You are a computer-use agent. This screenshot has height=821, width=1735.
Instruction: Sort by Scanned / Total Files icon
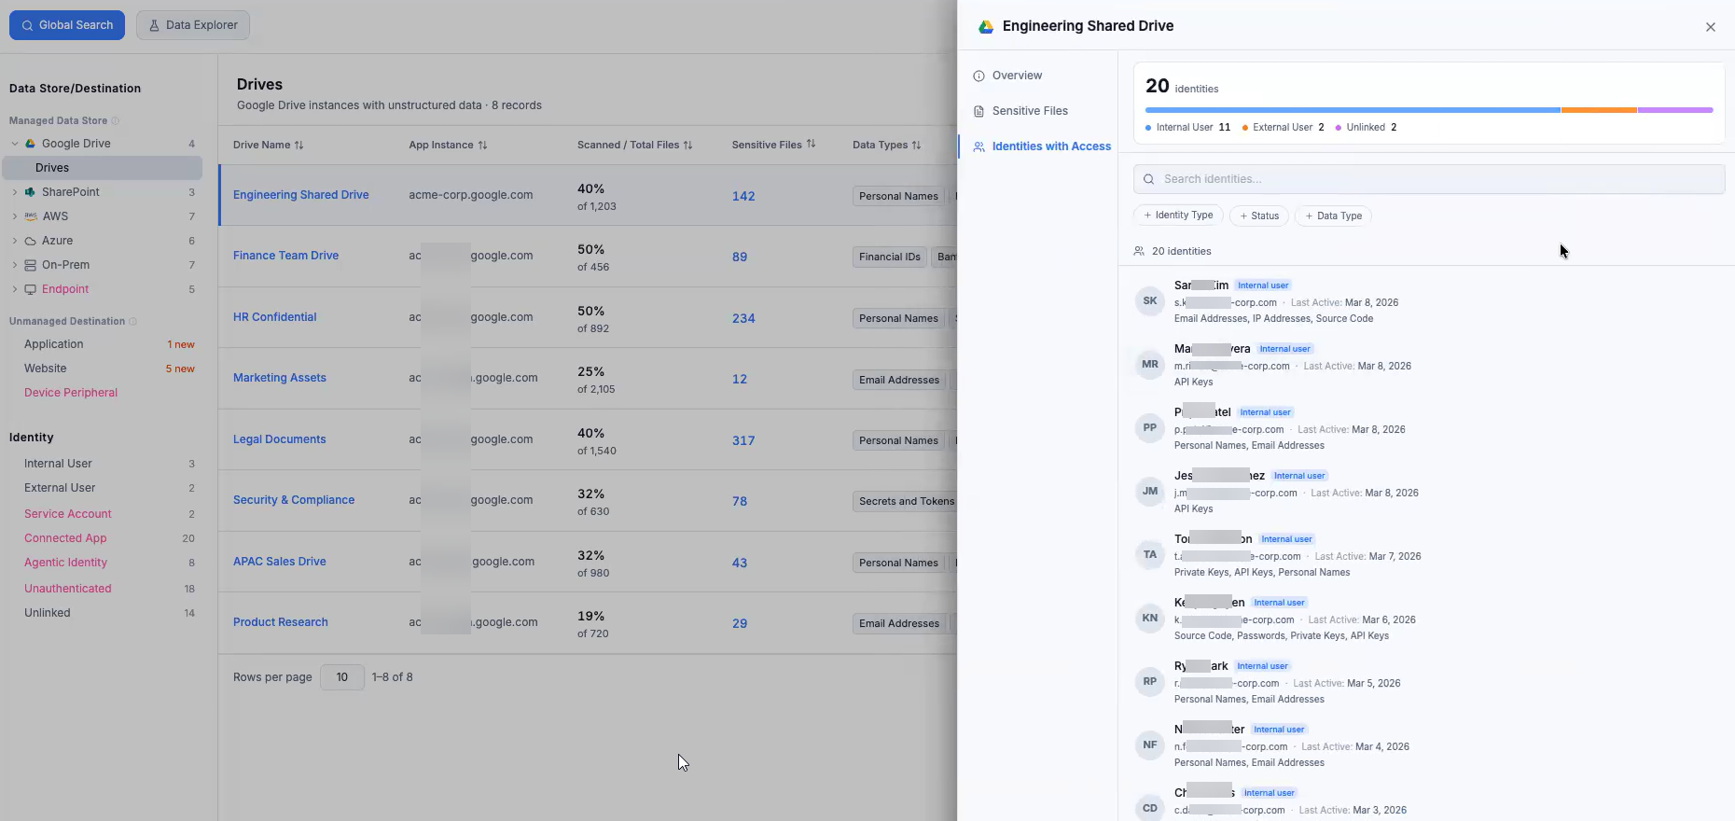(x=687, y=146)
